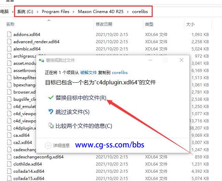
Task: Choose 替换目标中的文件(R) option
Action: pyautogui.click(x=81, y=98)
